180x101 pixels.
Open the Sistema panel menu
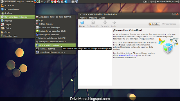click(x=29, y=2)
